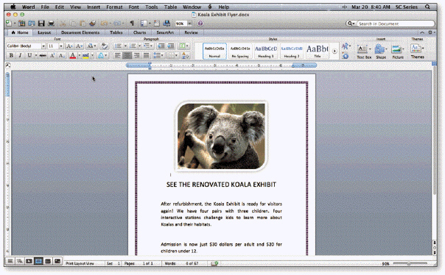Apply the Normal style

[214, 51]
